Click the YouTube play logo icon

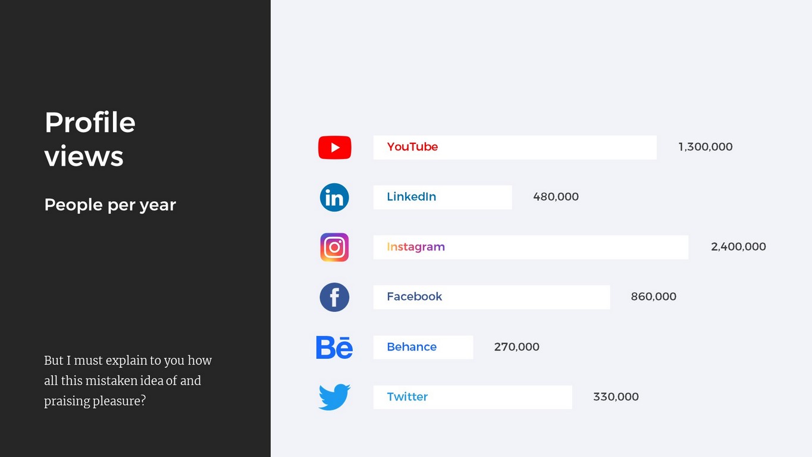click(334, 148)
